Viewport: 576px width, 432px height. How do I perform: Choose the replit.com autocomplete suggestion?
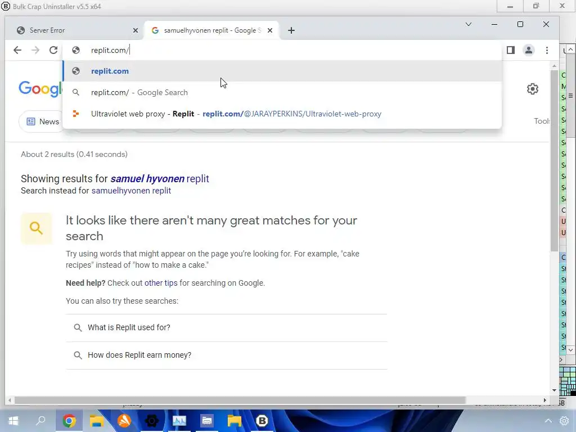click(282, 71)
